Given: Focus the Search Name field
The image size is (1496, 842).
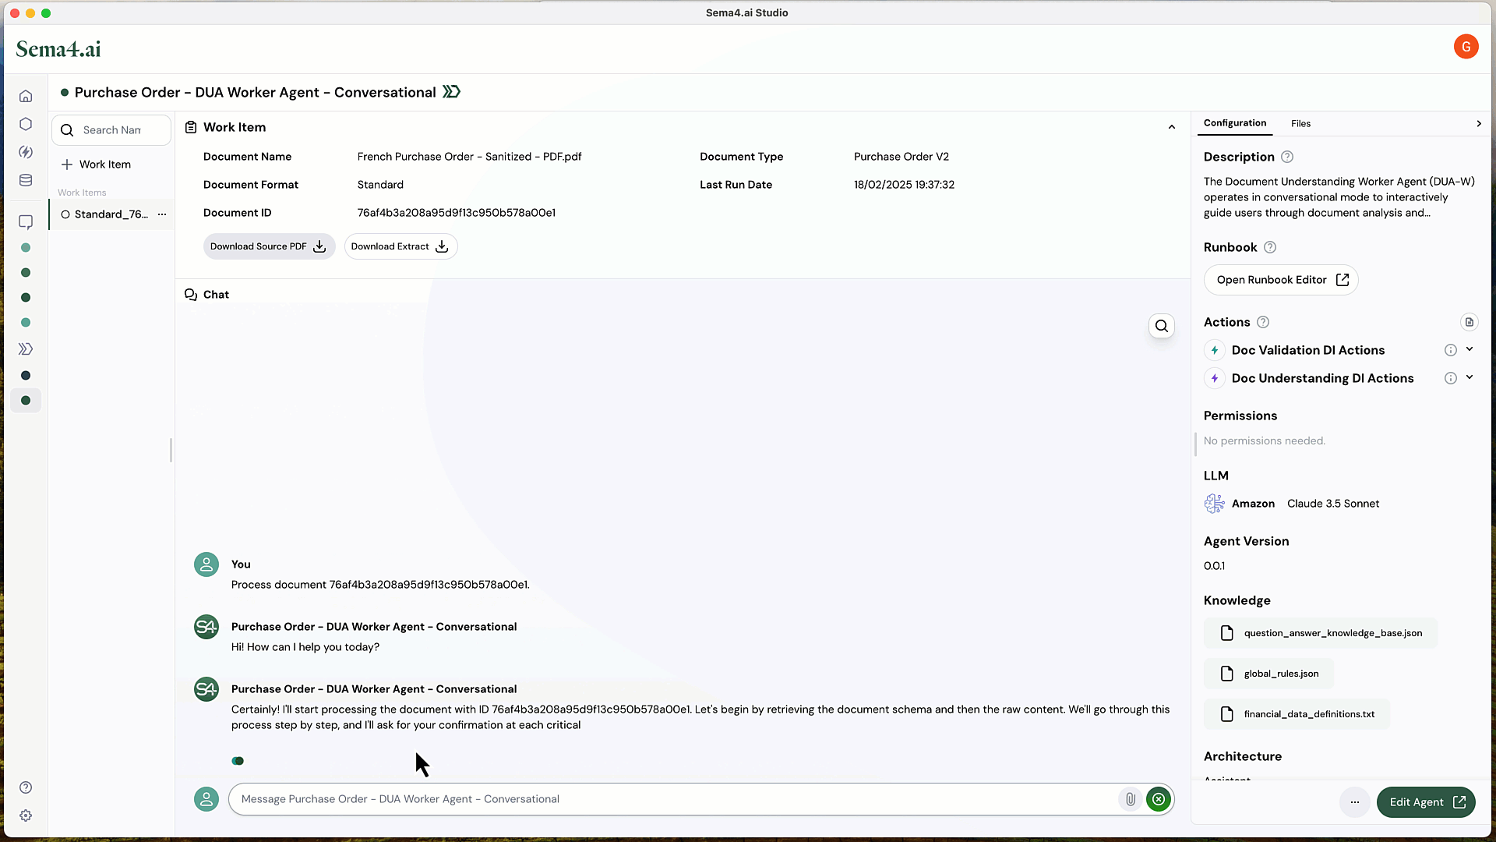Looking at the screenshot, I should click(111, 130).
